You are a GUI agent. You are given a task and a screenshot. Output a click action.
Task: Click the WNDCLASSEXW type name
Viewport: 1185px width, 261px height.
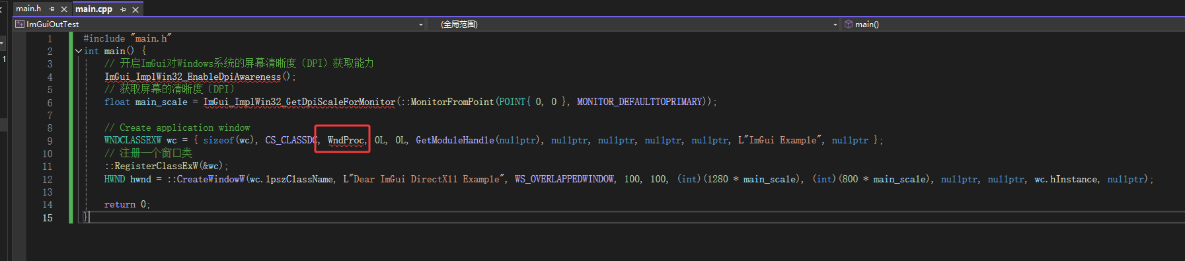tap(133, 141)
